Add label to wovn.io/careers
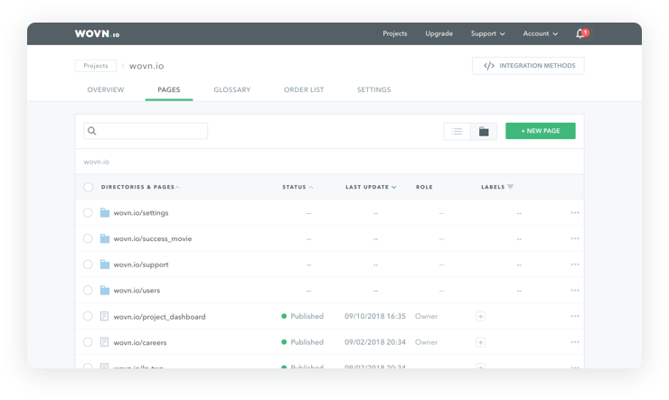 click(481, 342)
